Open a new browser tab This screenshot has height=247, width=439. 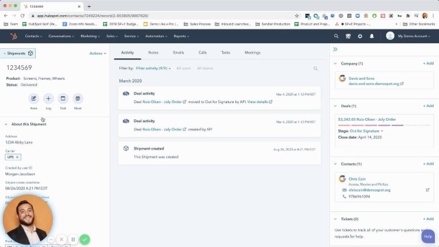[x=89, y=6]
